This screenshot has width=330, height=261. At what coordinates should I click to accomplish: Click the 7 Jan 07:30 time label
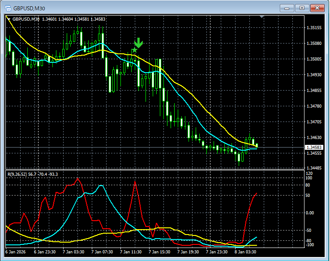102,252
